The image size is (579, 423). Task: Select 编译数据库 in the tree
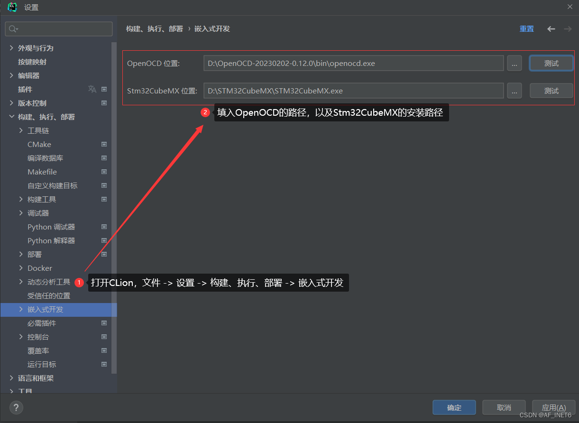click(46, 158)
